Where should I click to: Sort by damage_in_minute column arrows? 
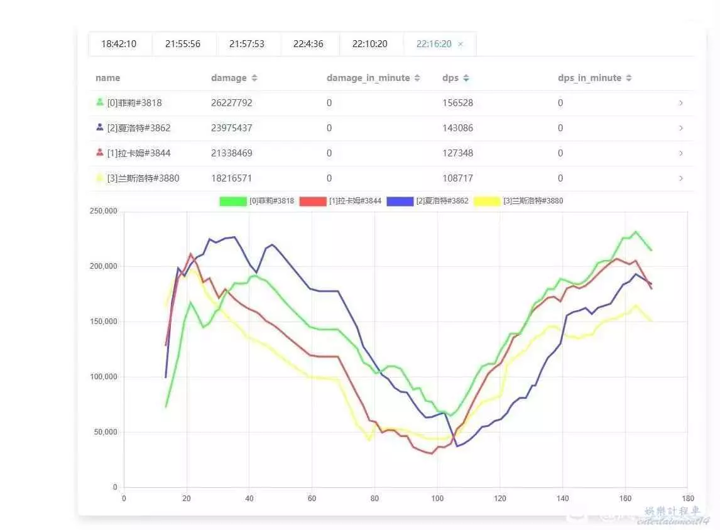pos(415,78)
